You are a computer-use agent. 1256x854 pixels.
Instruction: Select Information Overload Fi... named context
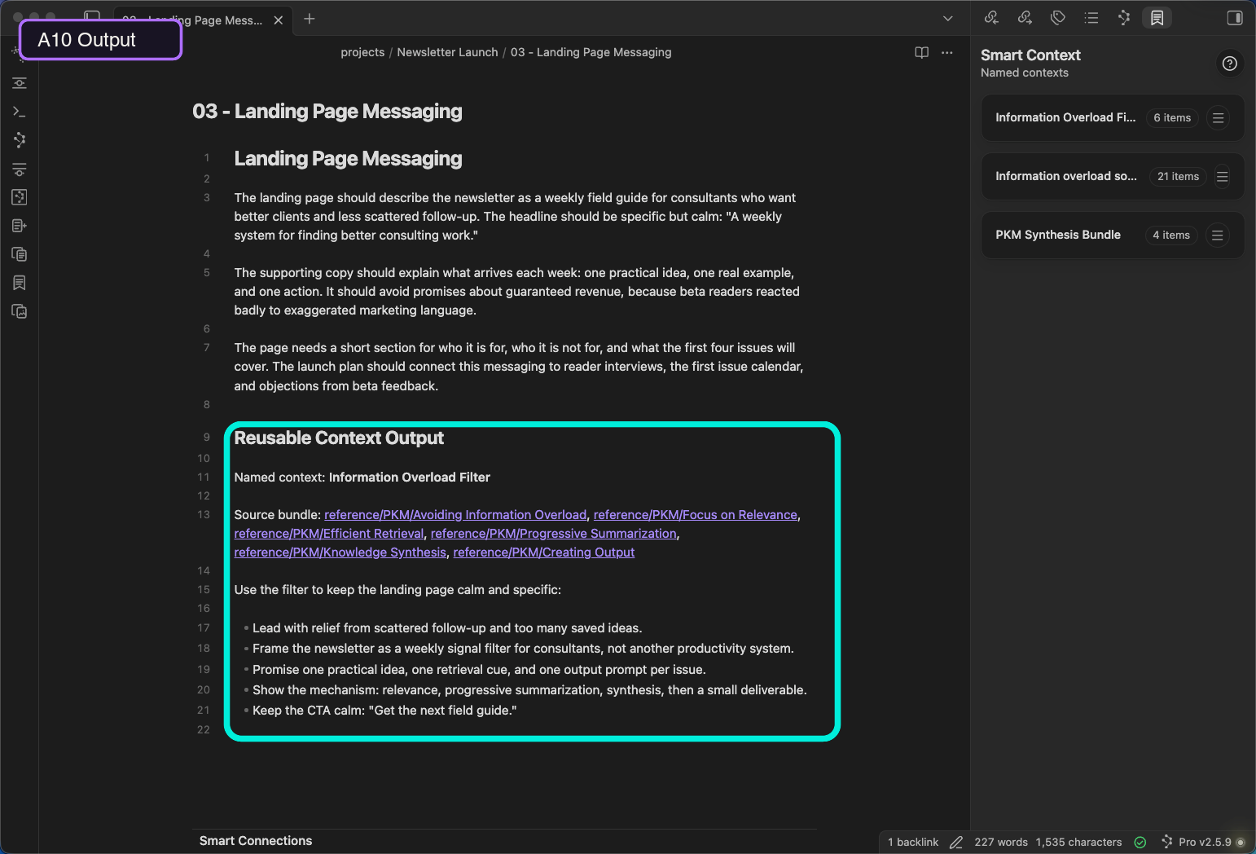[x=1065, y=117]
